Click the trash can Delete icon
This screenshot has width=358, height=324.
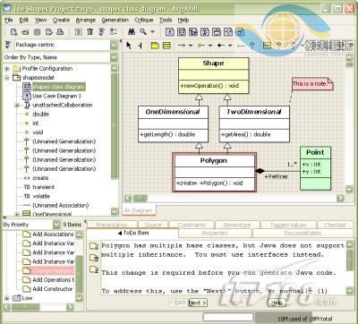[x=89, y=31]
